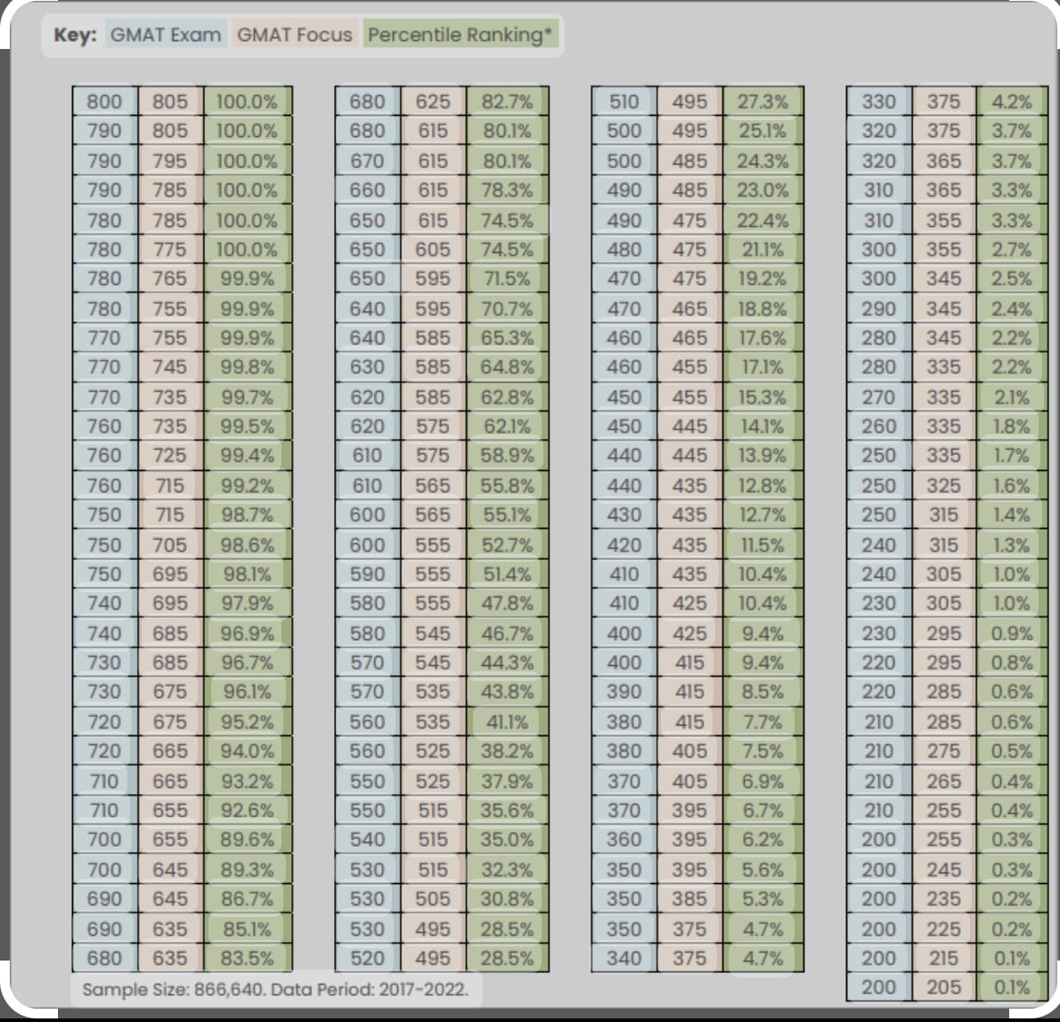Click the 1.8% percentile cell

pos(1012,426)
